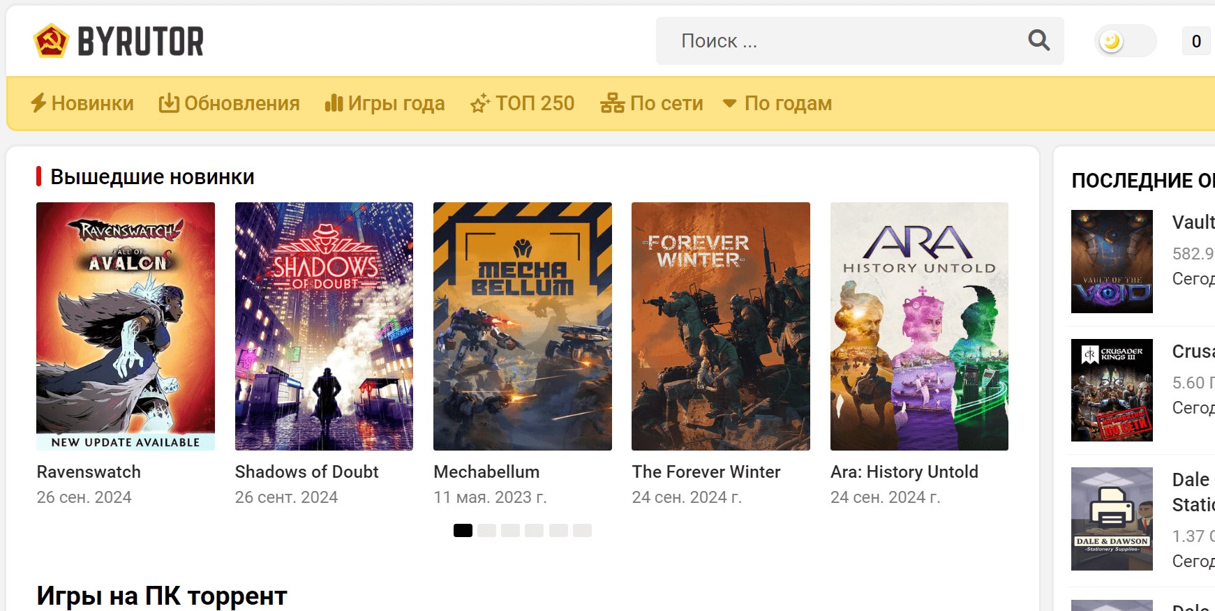The width and height of the screenshot is (1215, 611).
Task: Click the Ravenswatch title link
Action: click(89, 472)
